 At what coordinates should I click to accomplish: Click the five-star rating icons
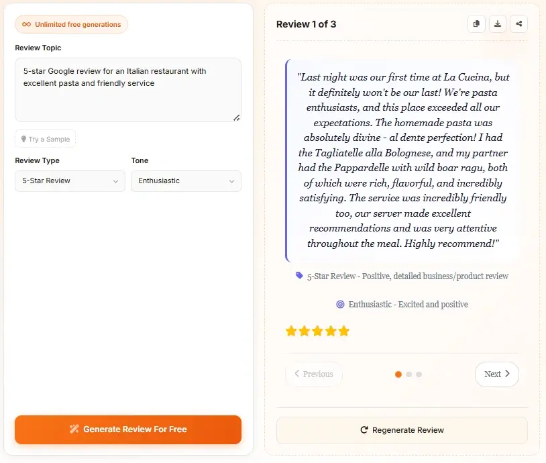pos(317,331)
